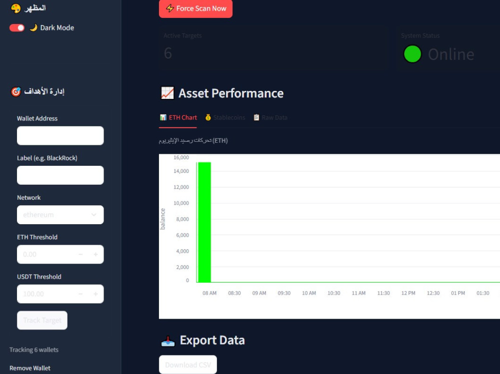The height and width of the screenshot is (374, 500).
Task: Increase the ETH Threshold with plus button
Action: [x=95, y=254]
